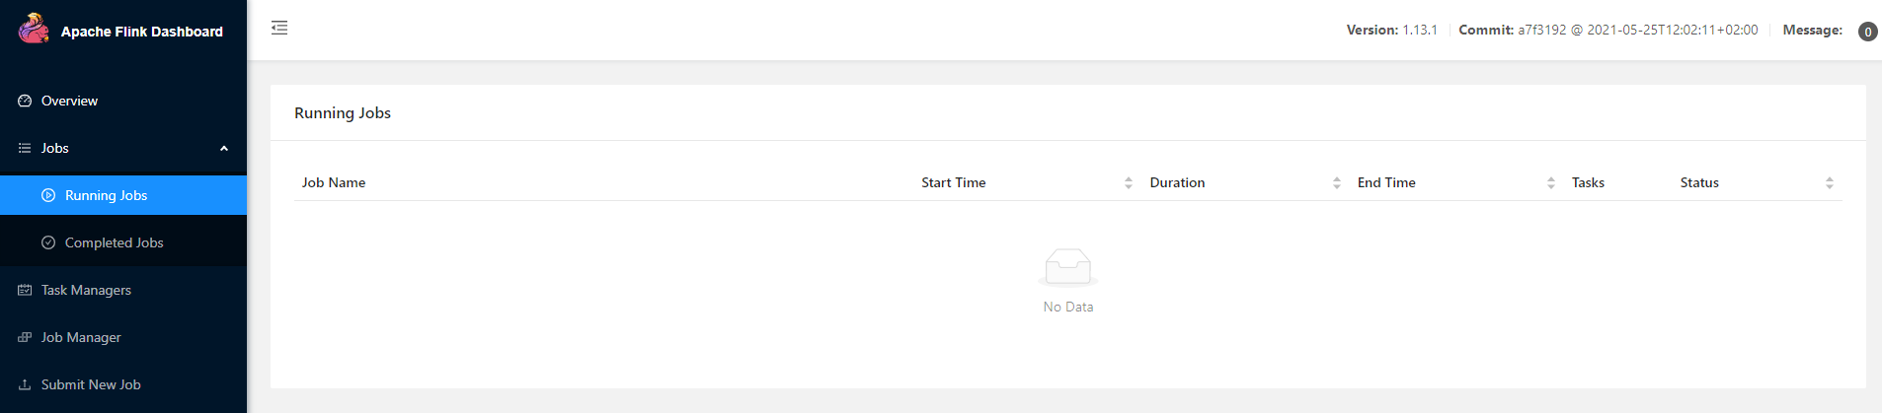Open the message count badge
Image resolution: width=1882 pixels, height=413 pixels.
pyautogui.click(x=1867, y=32)
